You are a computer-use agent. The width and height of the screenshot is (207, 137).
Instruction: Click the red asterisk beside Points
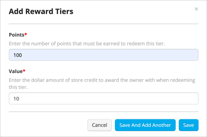click(x=26, y=34)
